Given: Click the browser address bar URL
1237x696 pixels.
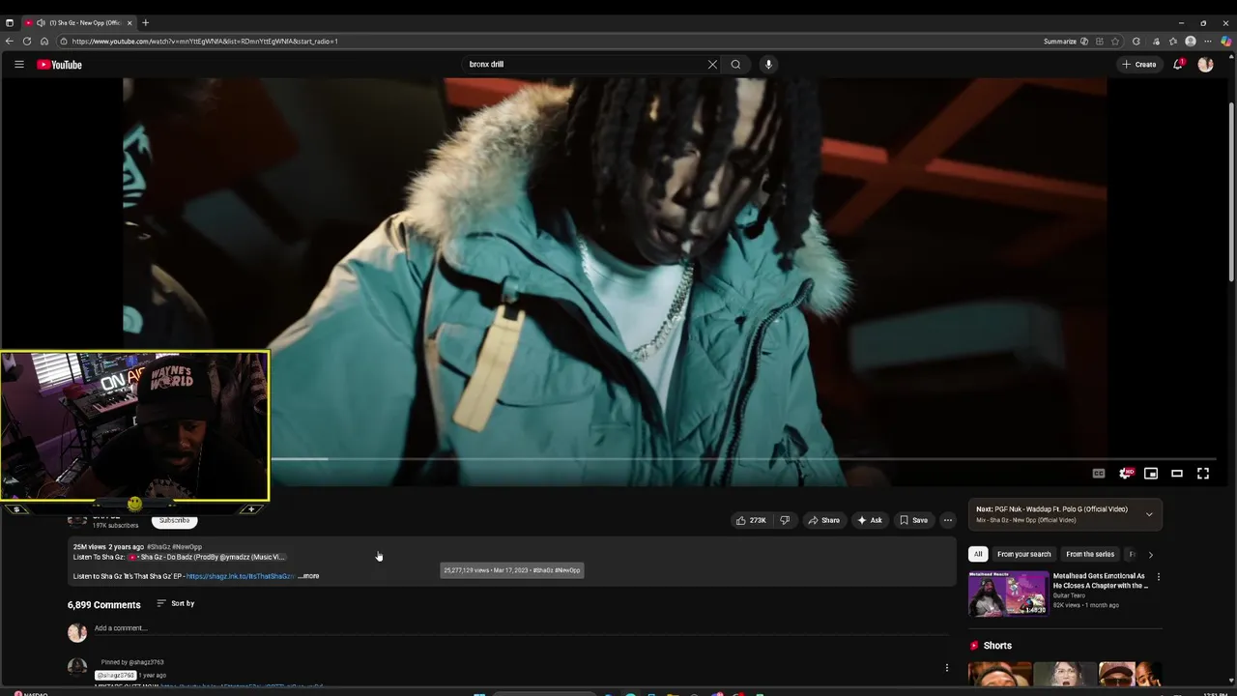Looking at the screenshot, I should tap(205, 42).
